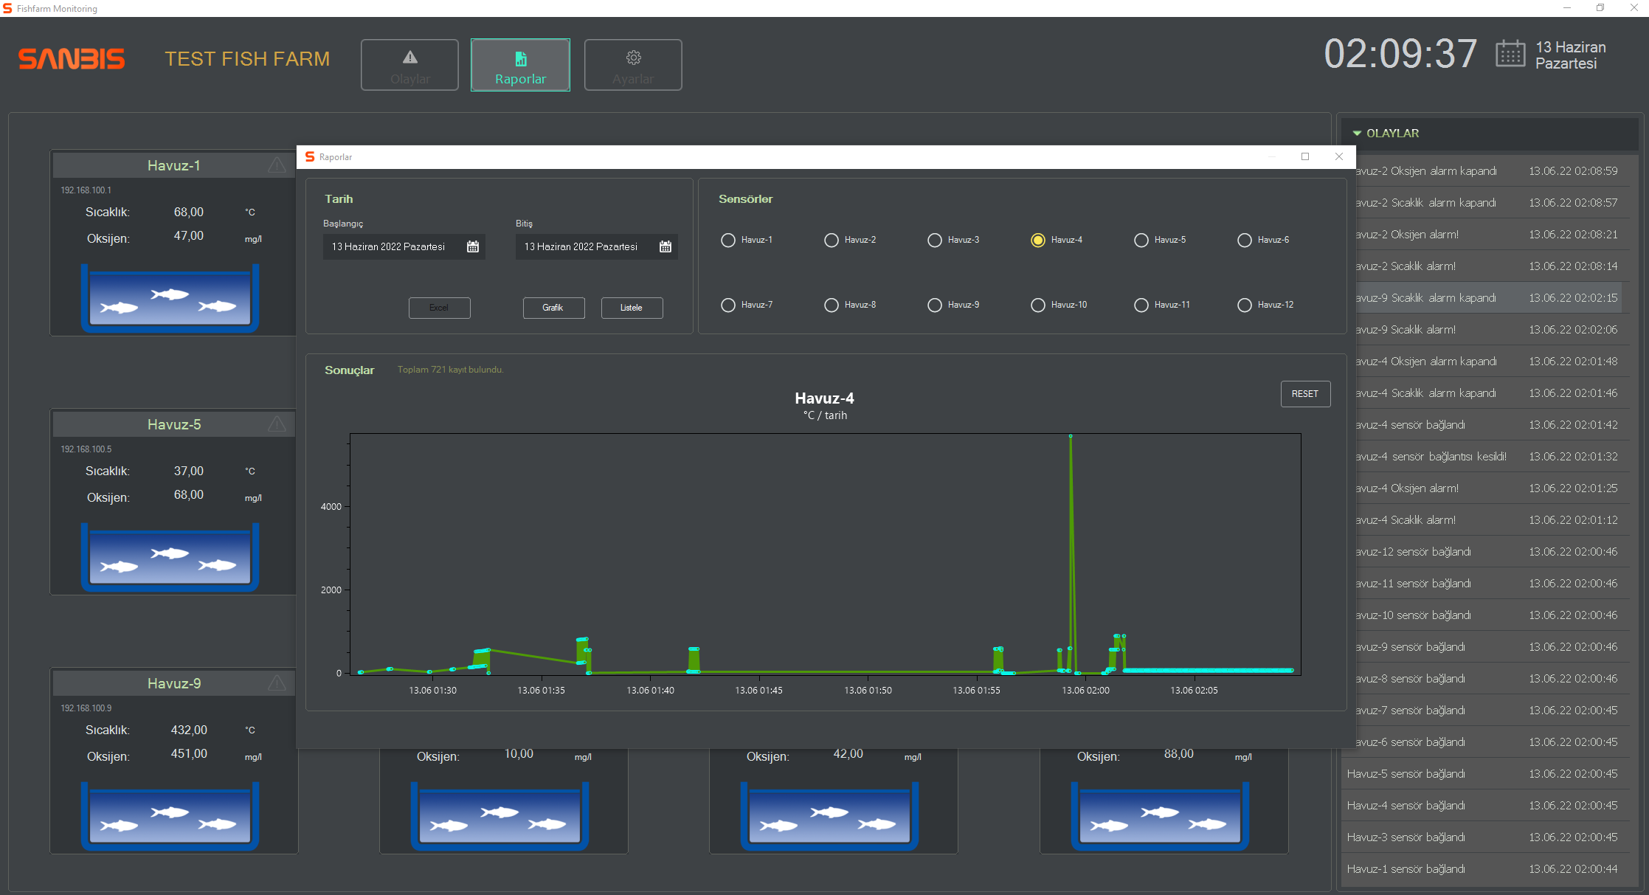Screen dimensions: 1649x895
Task: Click the Listele button
Action: [632, 308]
